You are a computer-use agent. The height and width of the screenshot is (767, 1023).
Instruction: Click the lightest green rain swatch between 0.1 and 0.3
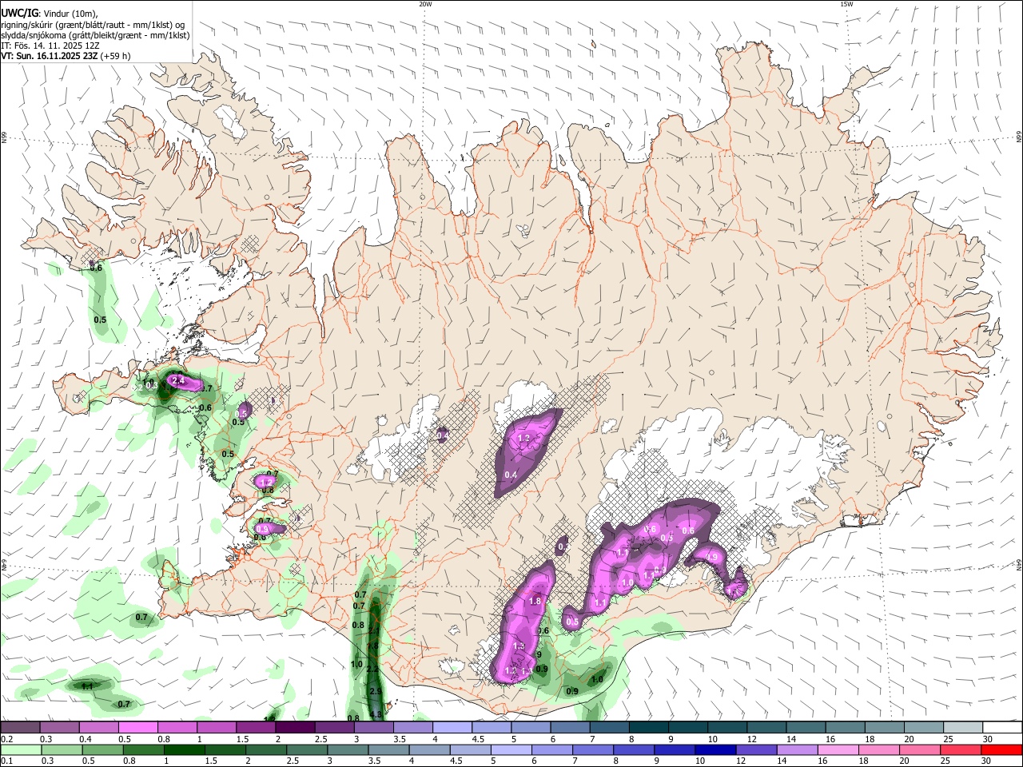click(x=20, y=749)
